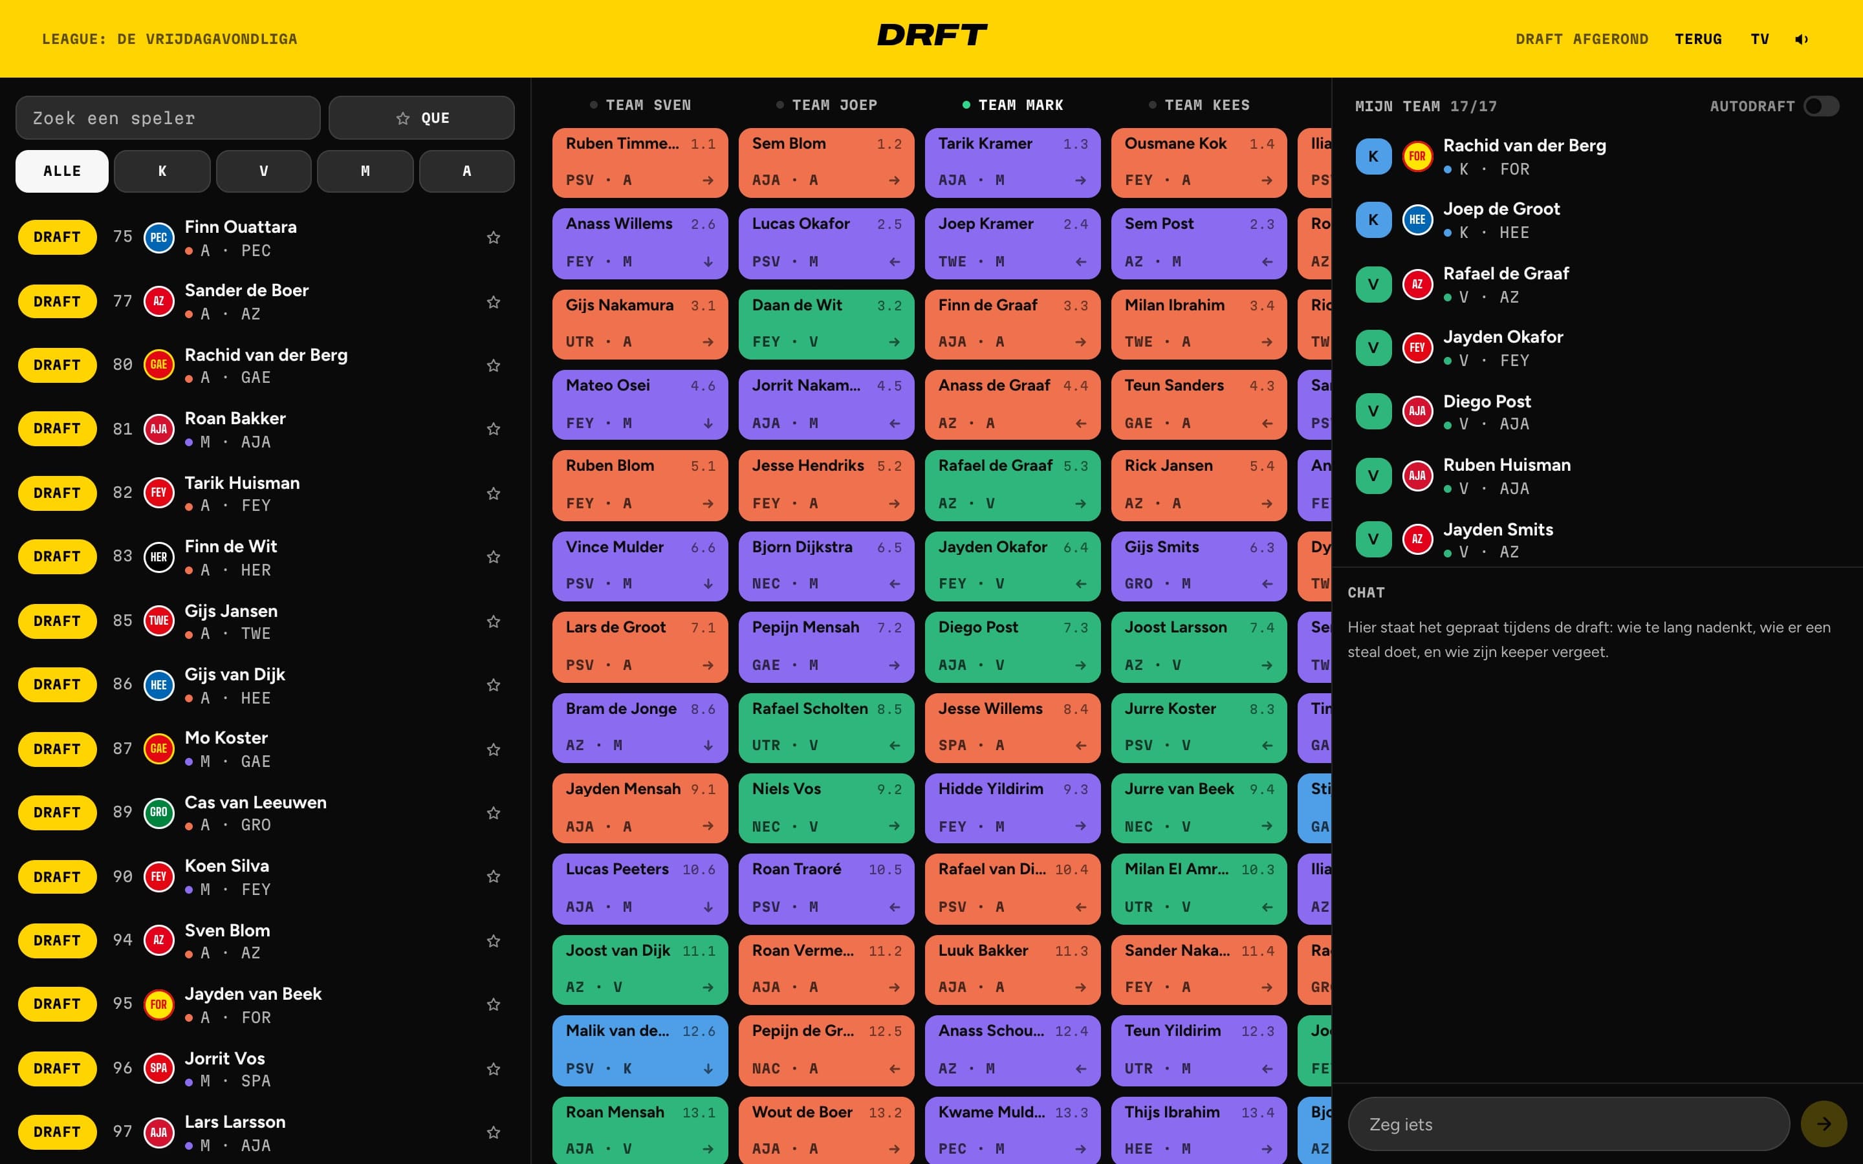The height and width of the screenshot is (1164, 1863).
Task: Draft Rachid van der Berg from GAE
Action: (57, 365)
